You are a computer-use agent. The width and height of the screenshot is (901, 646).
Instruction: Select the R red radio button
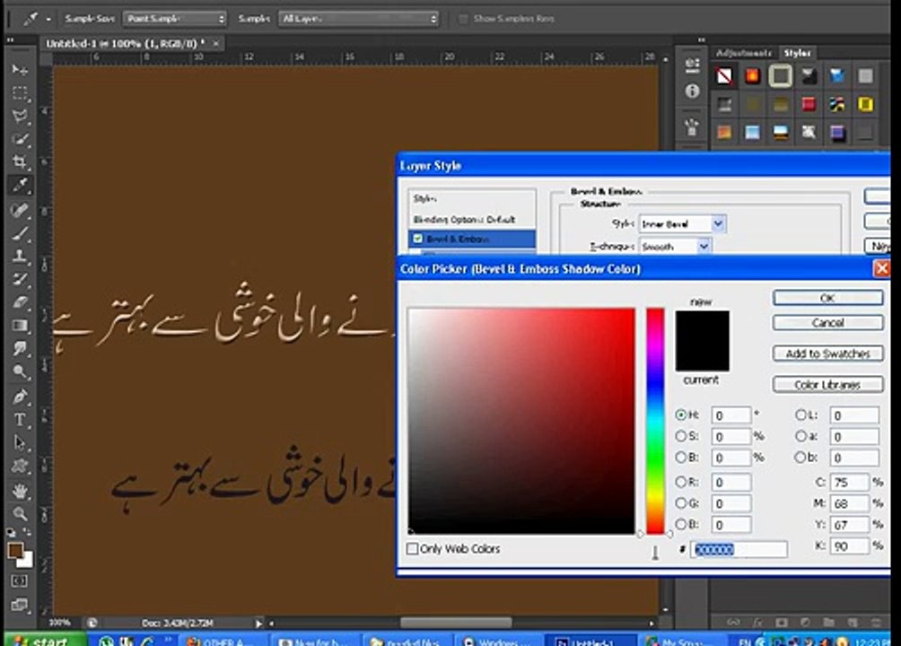pyautogui.click(x=681, y=482)
